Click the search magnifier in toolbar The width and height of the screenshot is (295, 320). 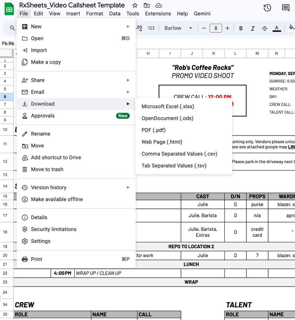point(12,28)
